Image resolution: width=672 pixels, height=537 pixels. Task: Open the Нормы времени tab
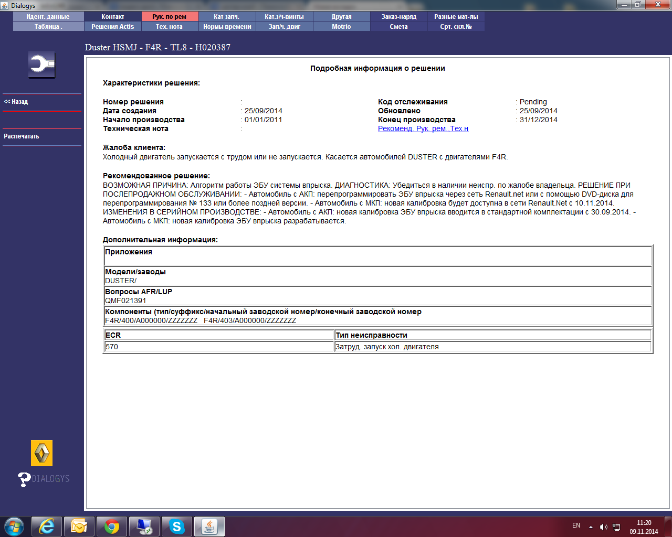[x=227, y=27]
